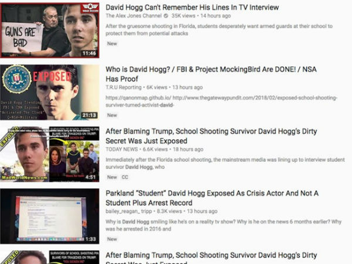Visit the TODAY NEWS channel

tap(121, 149)
